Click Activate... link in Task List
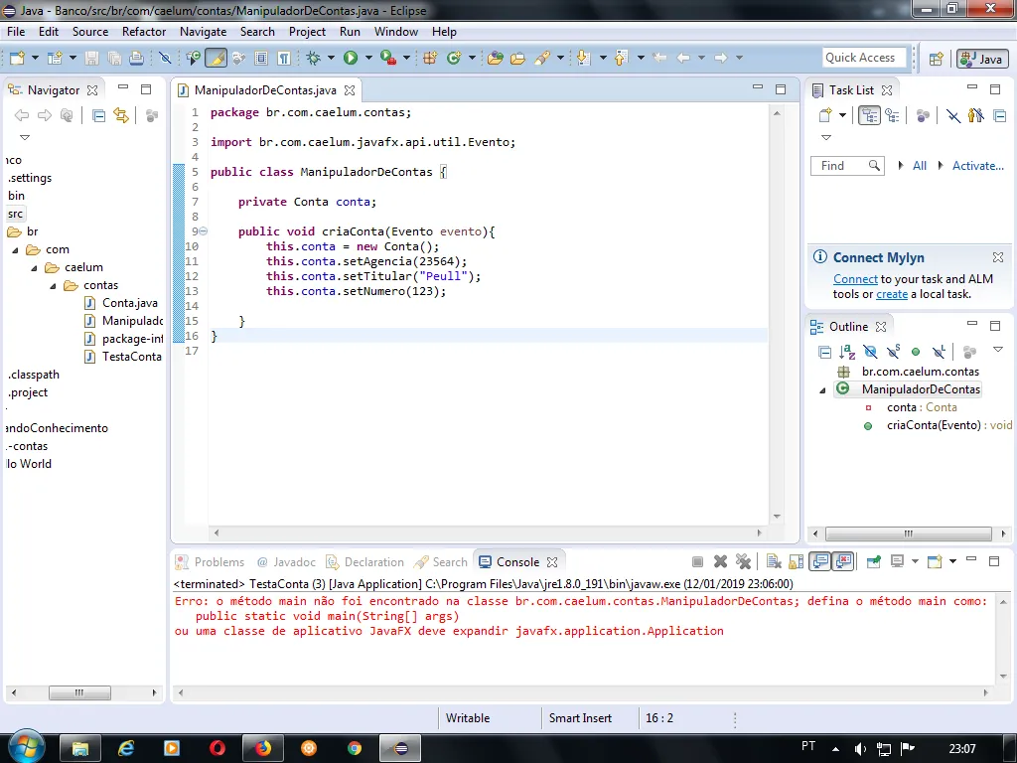The image size is (1017, 763). [977, 166]
